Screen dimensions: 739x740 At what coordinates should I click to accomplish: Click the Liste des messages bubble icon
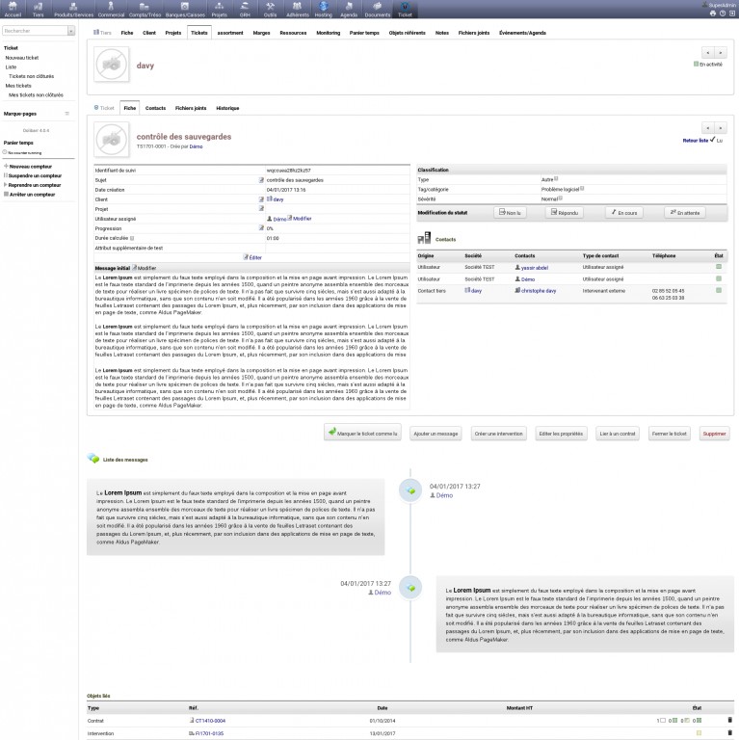(92, 459)
